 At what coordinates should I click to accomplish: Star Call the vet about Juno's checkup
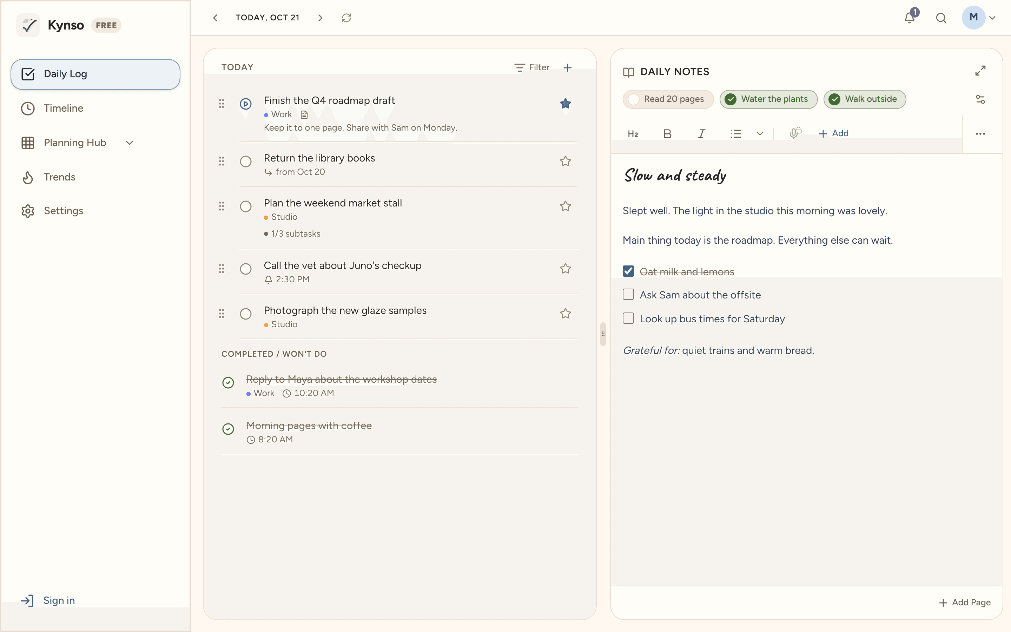click(565, 269)
